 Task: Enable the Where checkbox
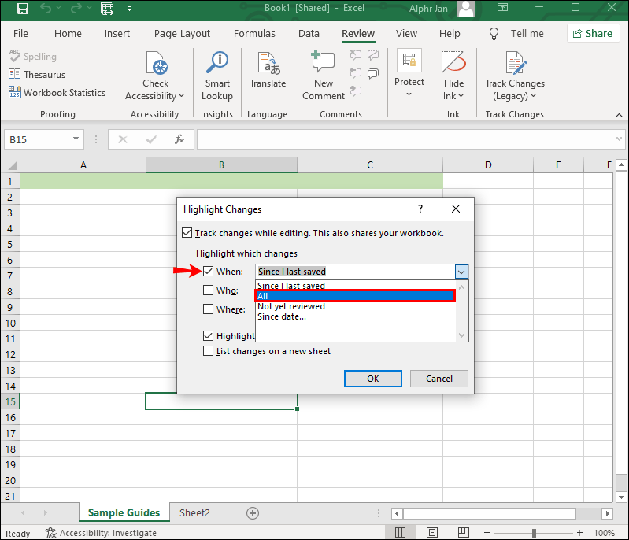[208, 309]
